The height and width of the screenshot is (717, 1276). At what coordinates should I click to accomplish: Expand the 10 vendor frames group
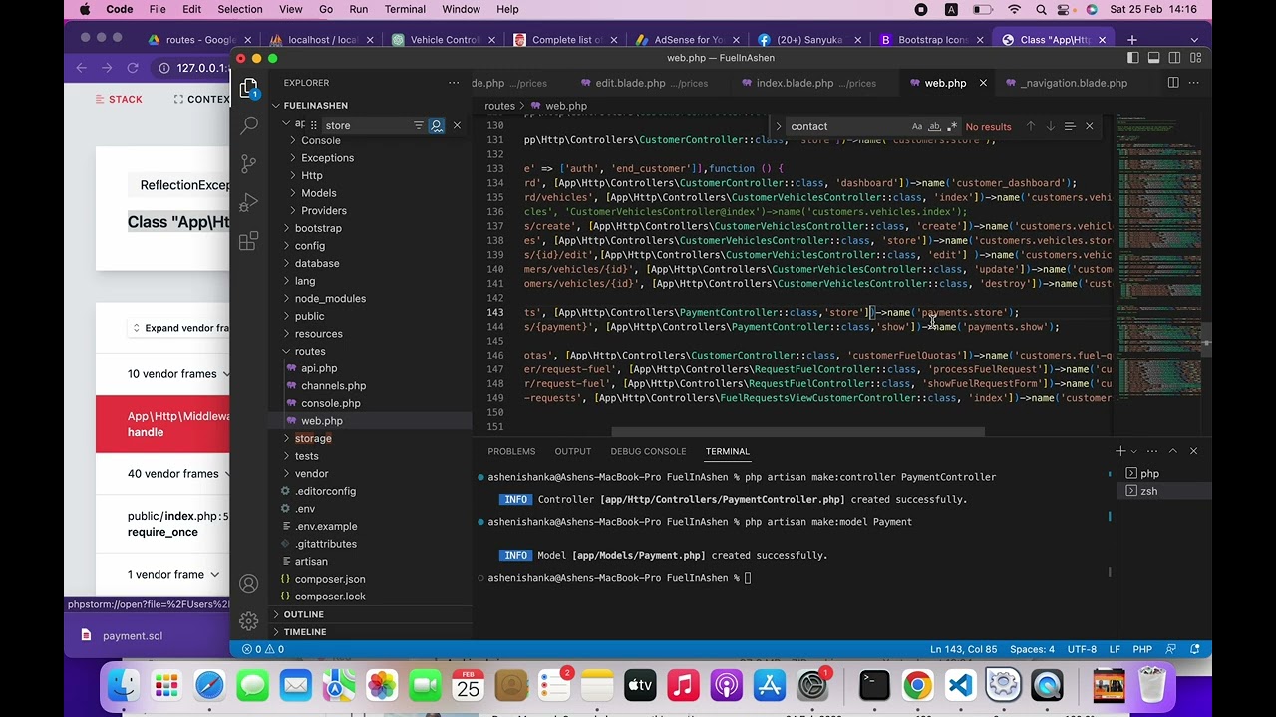click(178, 374)
